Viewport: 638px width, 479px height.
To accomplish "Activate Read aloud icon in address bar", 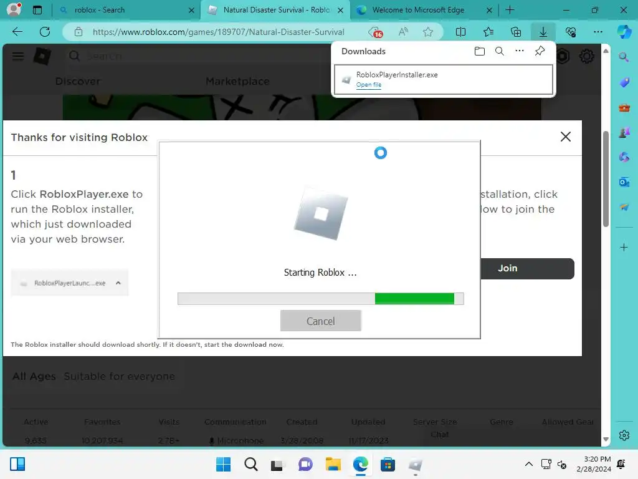I will pos(403,32).
